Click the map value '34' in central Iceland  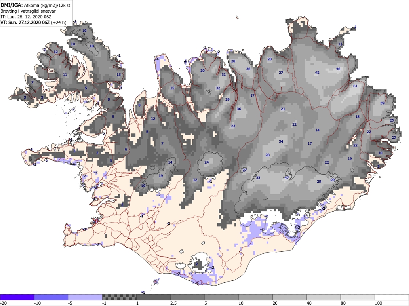[281, 142]
